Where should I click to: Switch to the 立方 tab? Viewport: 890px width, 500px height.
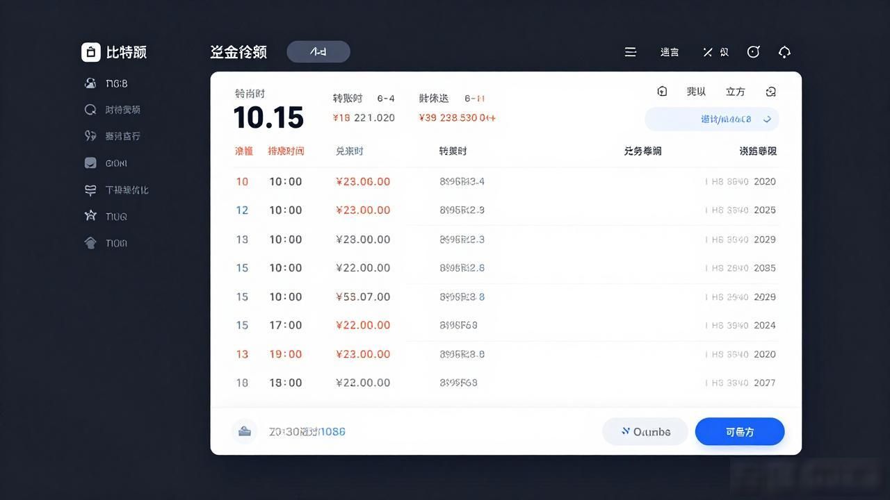click(736, 92)
